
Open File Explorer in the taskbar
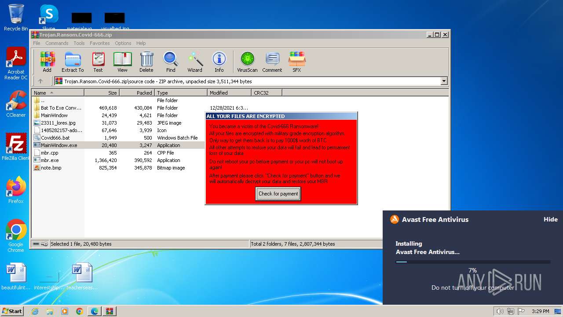(x=50, y=311)
